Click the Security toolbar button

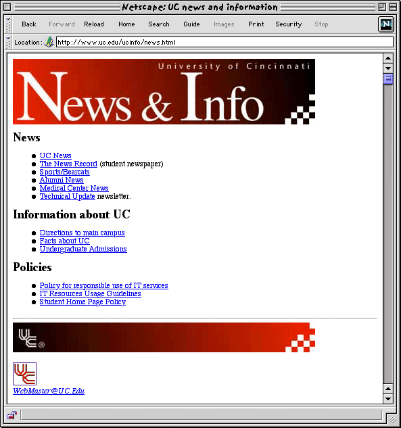click(289, 24)
